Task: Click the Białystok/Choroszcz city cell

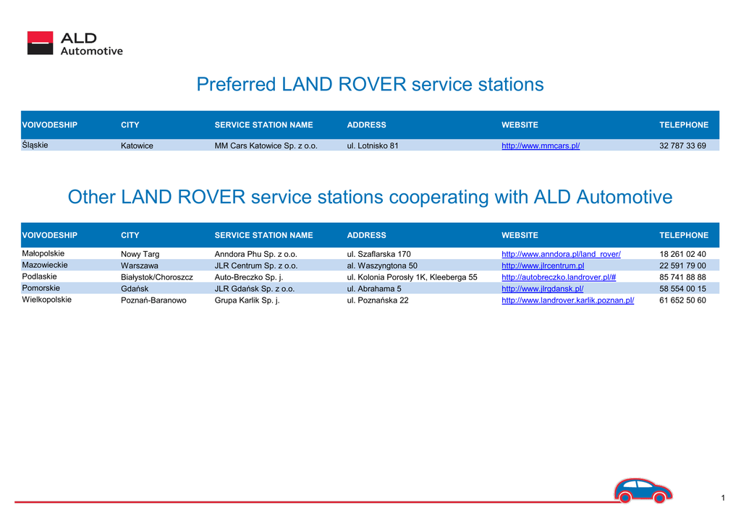Action: (156, 277)
